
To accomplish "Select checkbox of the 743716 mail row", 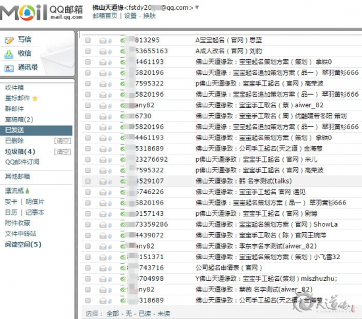I will click(88, 268).
